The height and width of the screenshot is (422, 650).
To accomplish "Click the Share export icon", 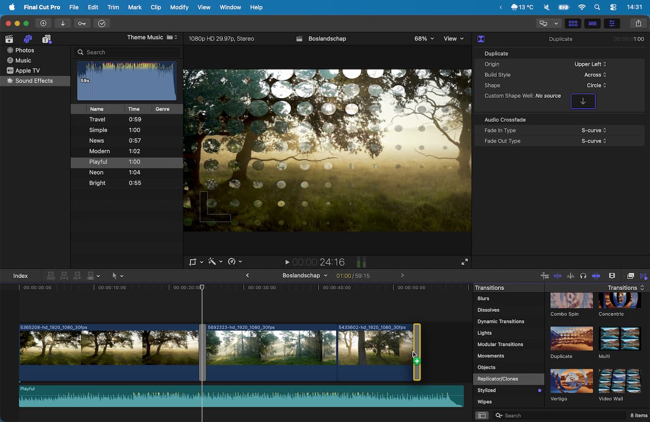I will [x=638, y=23].
